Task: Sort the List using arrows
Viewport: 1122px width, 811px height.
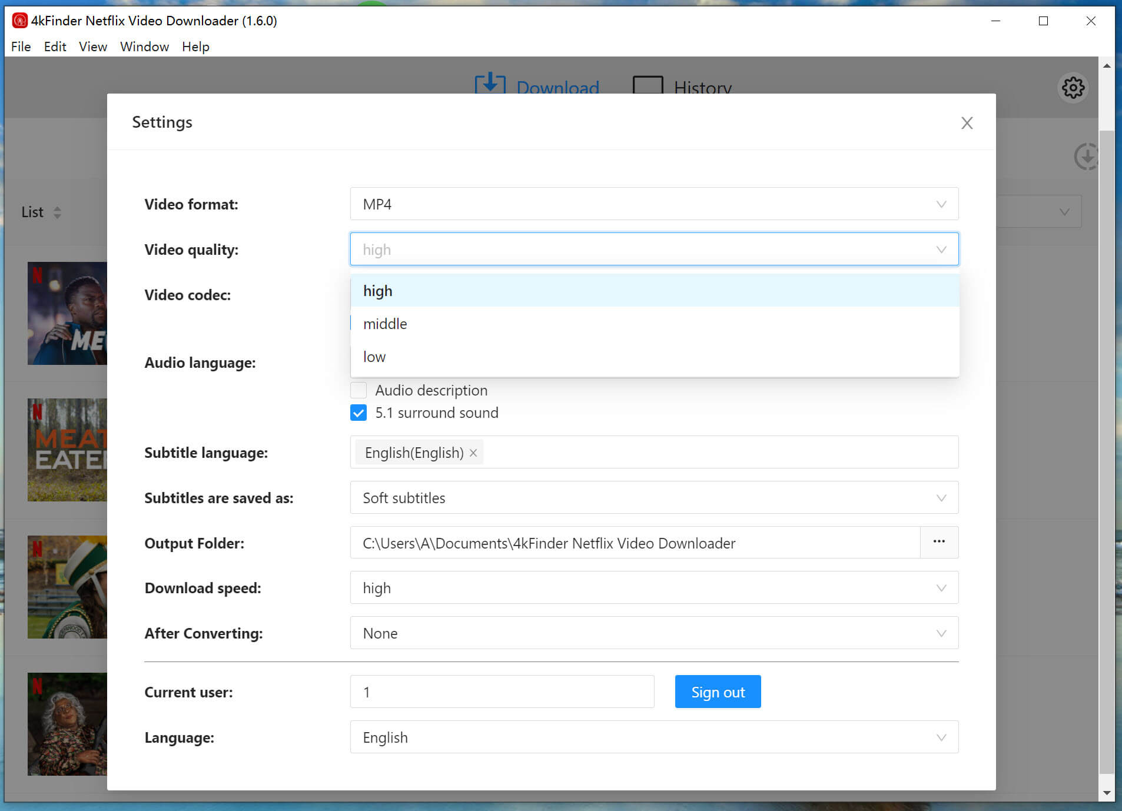Action: tap(57, 212)
